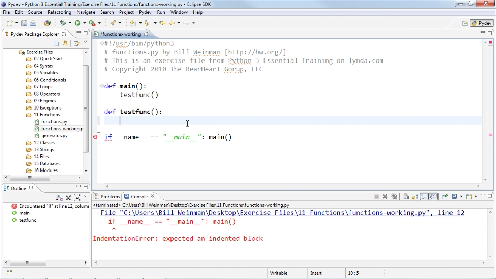Go to Next Annotation icon
This screenshot has height=279, width=496.
(133, 23)
